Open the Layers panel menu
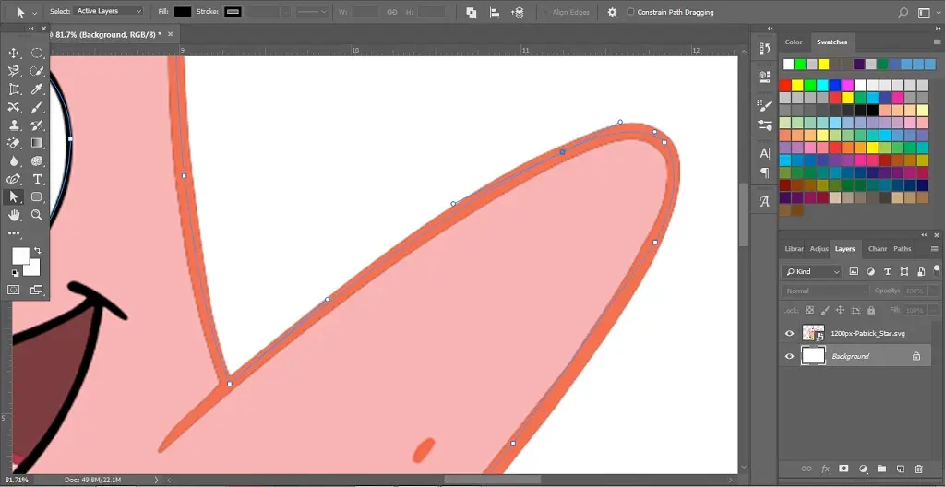The width and height of the screenshot is (945, 487). click(x=935, y=249)
